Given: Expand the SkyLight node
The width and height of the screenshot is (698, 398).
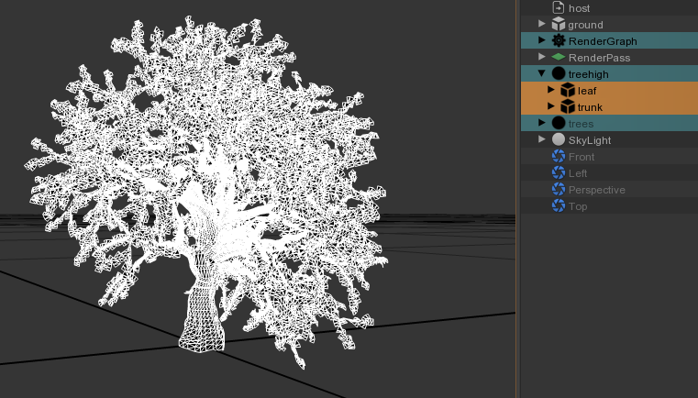Looking at the screenshot, I should click(x=542, y=140).
